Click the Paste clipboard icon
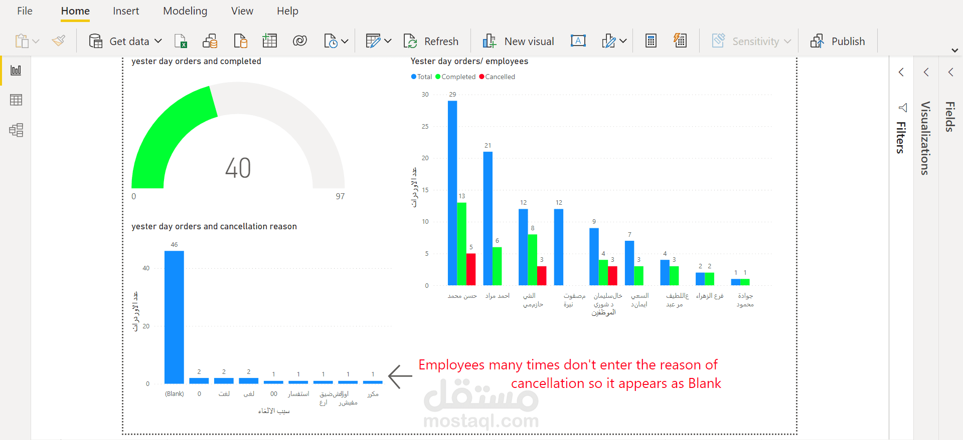Viewport: 963px width, 440px height. [x=22, y=41]
